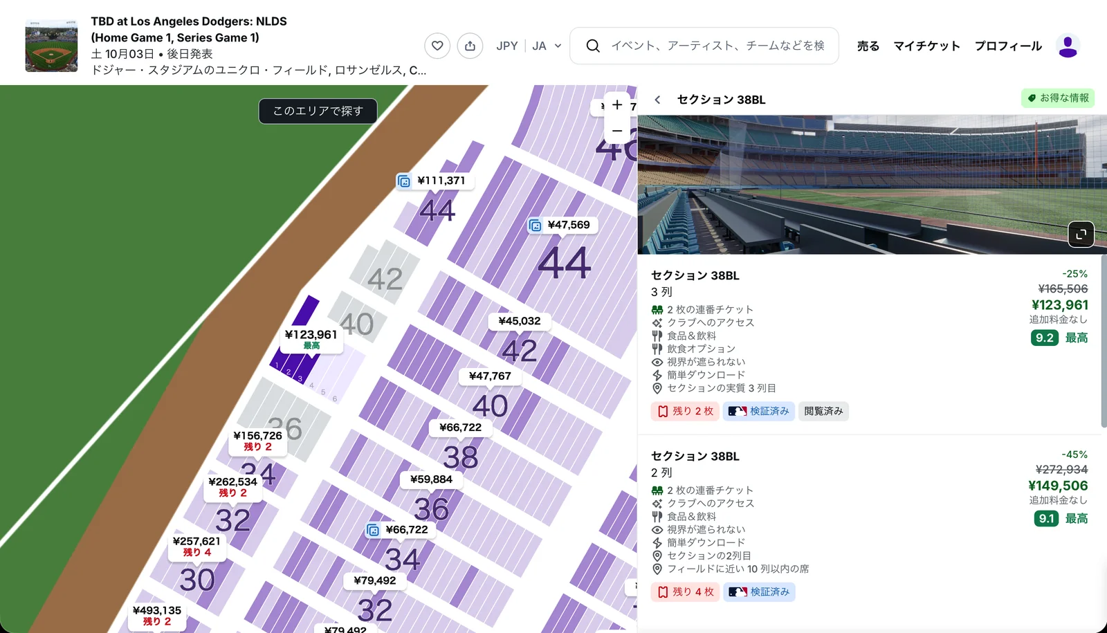Click the 9.1 rating badge

(1046, 518)
